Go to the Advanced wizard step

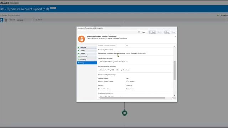coord(87,57)
